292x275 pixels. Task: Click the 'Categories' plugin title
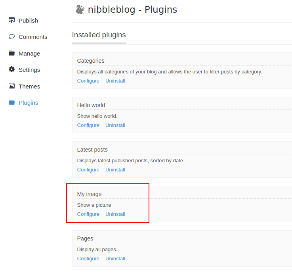[x=91, y=61]
